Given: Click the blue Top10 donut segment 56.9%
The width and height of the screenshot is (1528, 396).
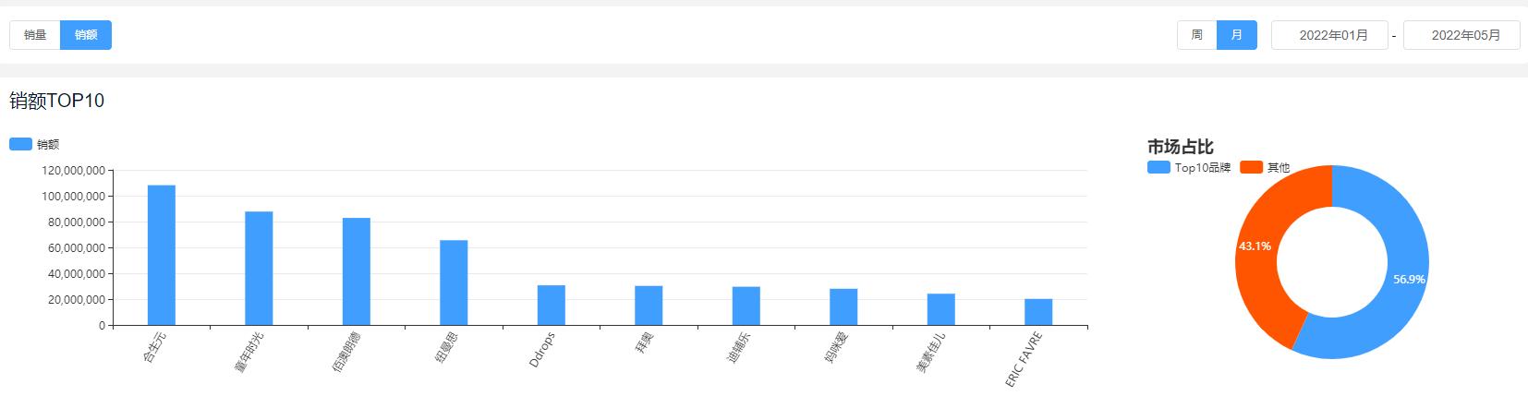Looking at the screenshot, I should [1407, 277].
